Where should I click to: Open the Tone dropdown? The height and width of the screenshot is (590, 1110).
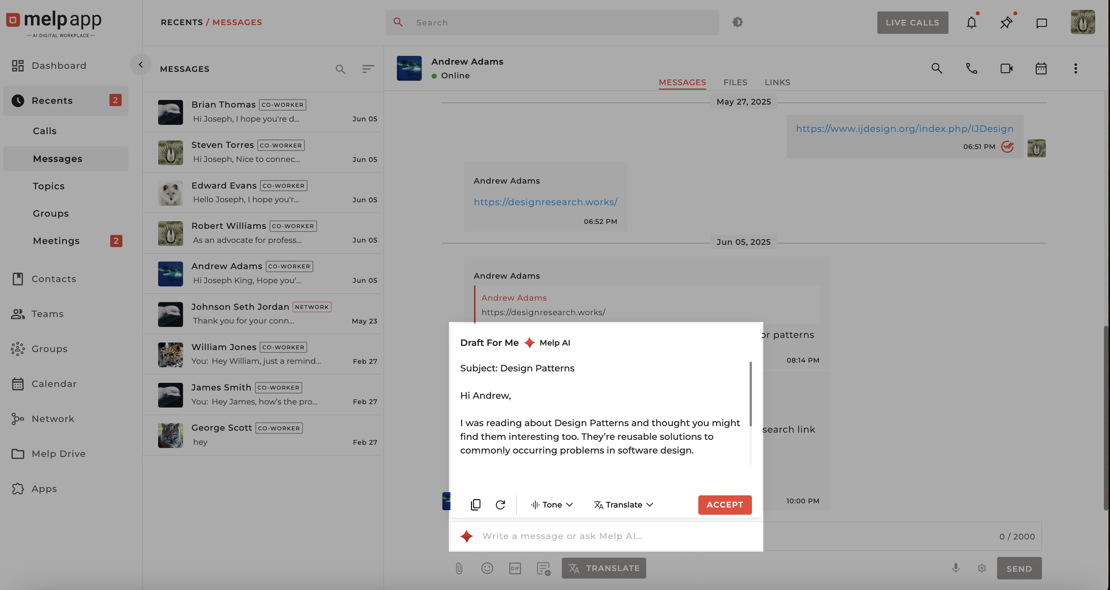pyautogui.click(x=552, y=505)
